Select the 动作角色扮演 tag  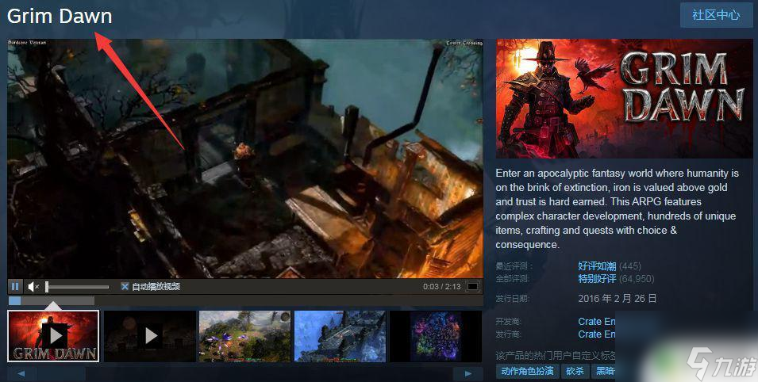(526, 371)
